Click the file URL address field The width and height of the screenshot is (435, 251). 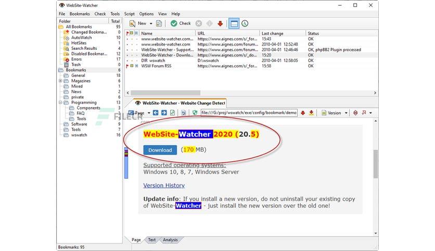tap(249, 113)
